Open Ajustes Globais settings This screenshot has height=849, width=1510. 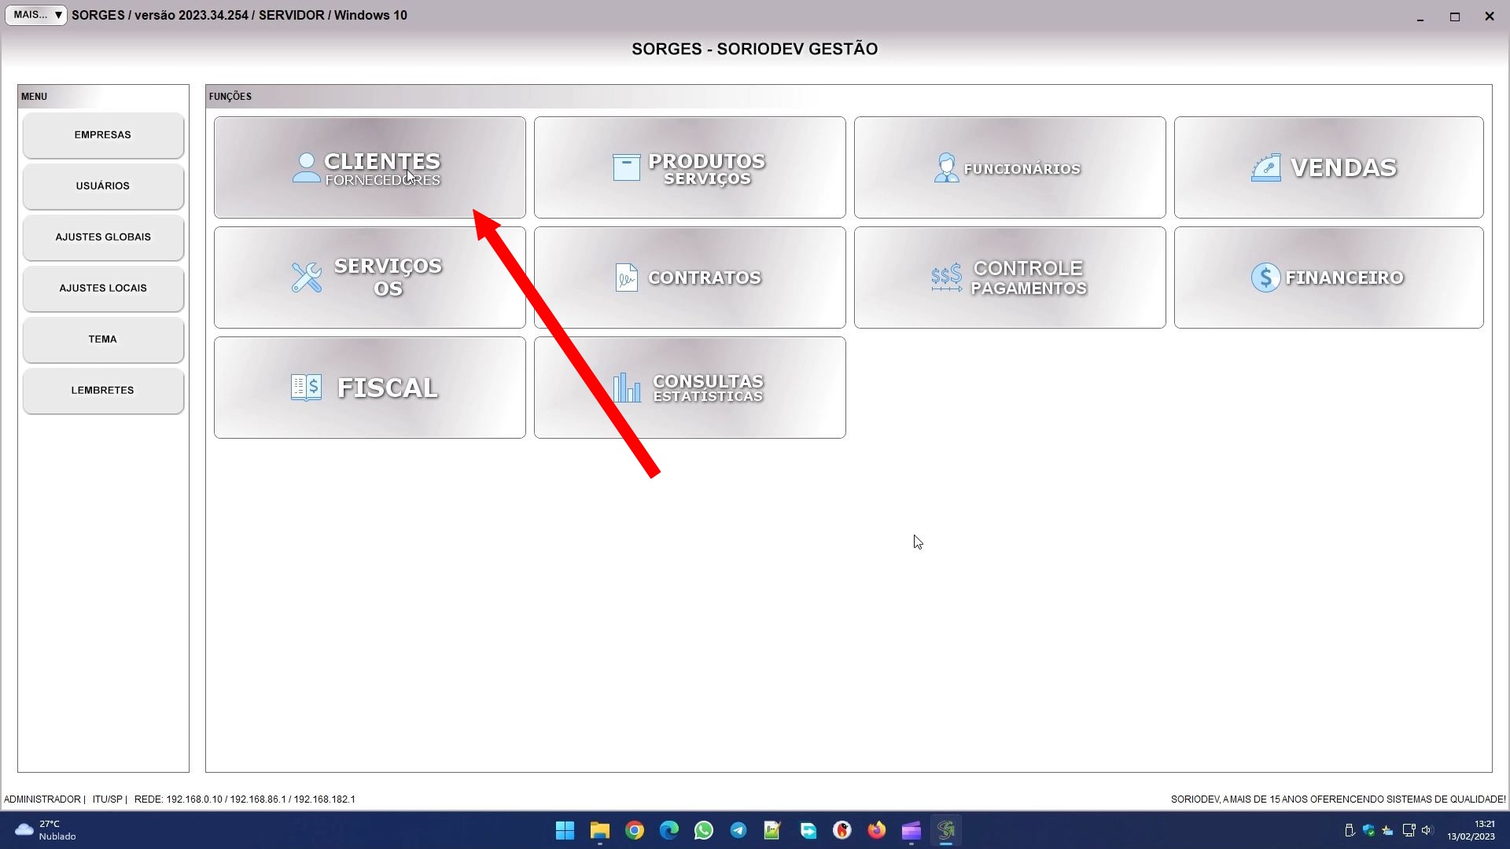pyautogui.click(x=103, y=237)
